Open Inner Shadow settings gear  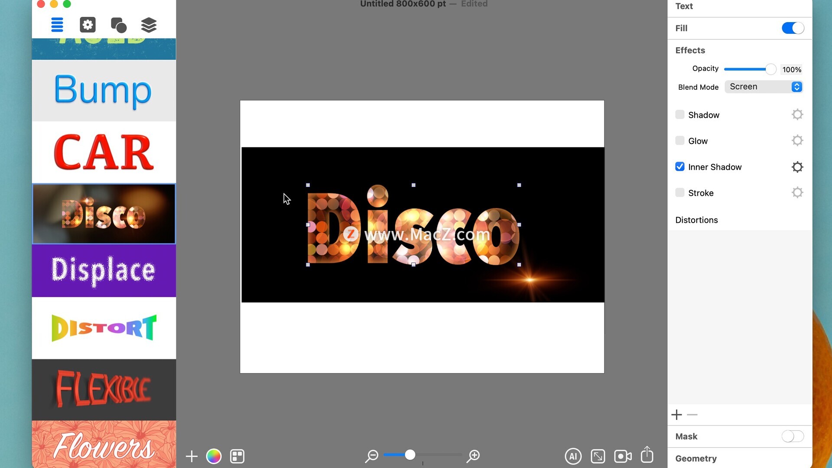click(x=797, y=167)
